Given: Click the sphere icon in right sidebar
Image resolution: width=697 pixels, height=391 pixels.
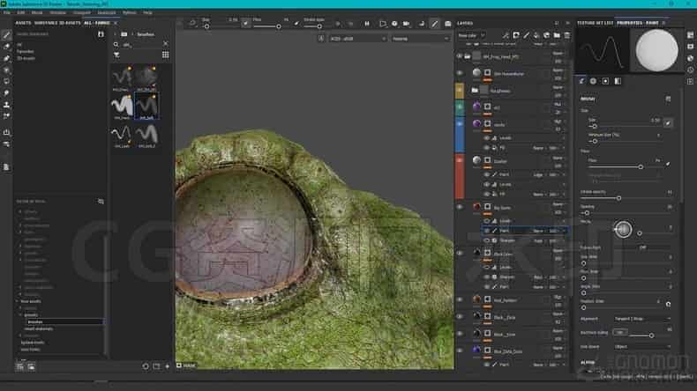Looking at the screenshot, I should pos(690,58).
